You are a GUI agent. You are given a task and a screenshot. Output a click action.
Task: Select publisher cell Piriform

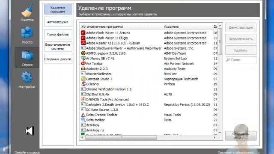pos(169,84)
